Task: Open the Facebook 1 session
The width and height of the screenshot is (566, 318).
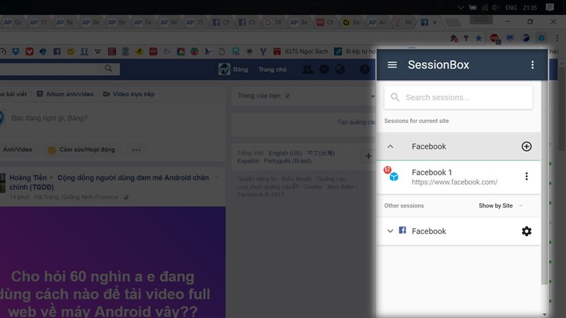Action: click(x=454, y=177)
